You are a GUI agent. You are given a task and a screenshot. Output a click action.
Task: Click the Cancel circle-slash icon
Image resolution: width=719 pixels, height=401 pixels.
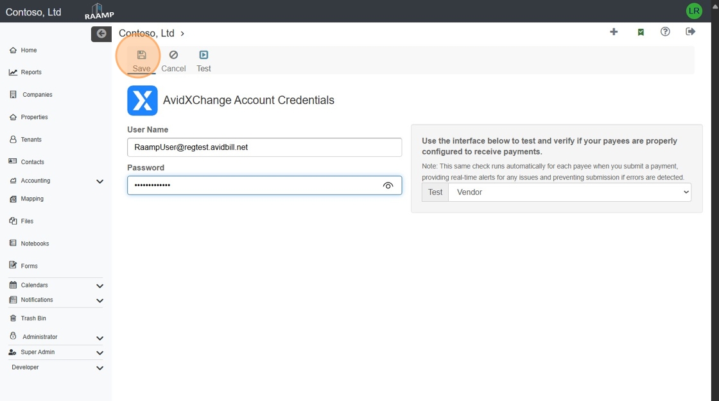tap(173, 55)
